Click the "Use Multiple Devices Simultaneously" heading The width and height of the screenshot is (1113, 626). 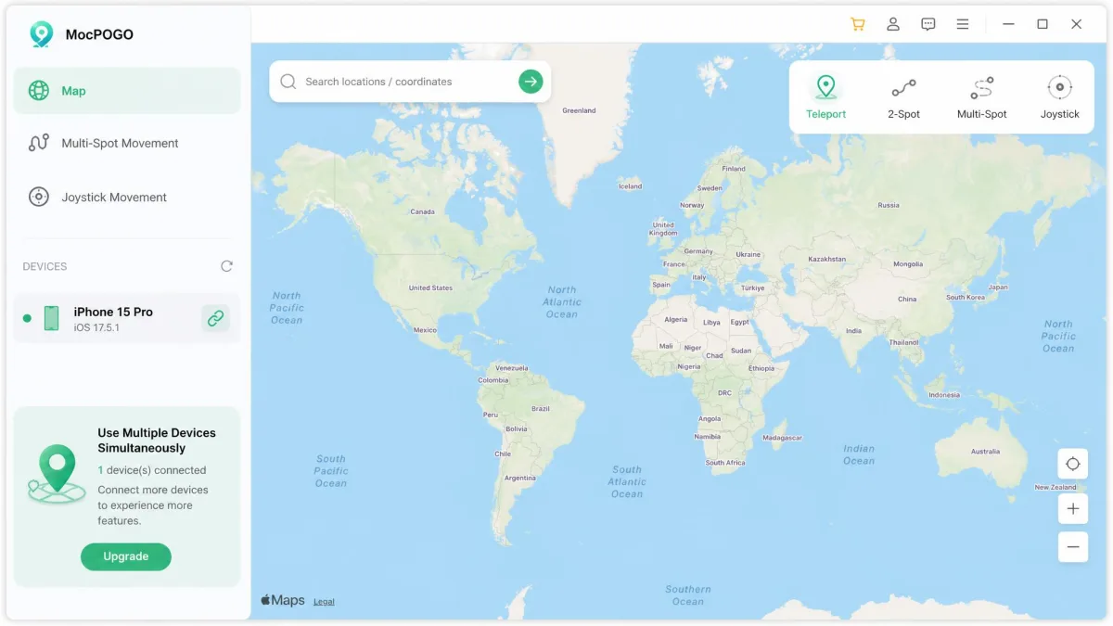pos(157,441)
